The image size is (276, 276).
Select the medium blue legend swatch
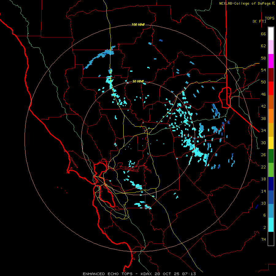(x=271, y=197)
